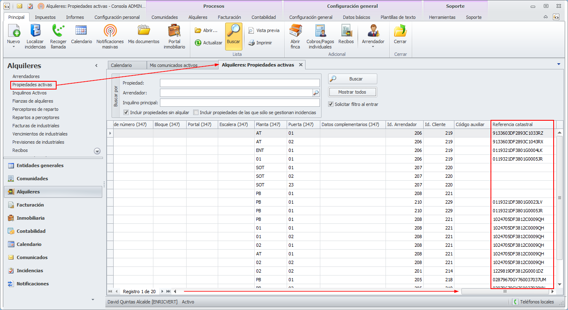Screen dimensions: 568x310
Task: Expand more Alquileres menu items
Action: [x=97, y=151]
